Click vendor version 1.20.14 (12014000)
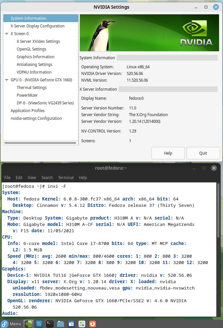 145,121
